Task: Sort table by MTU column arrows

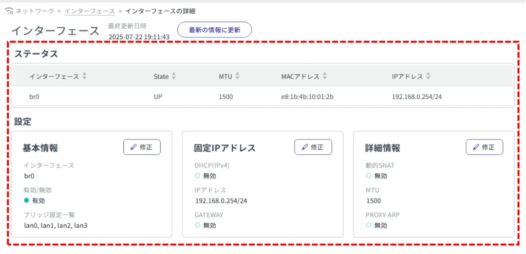Action: pyautogui.click(x=237, y=77)
